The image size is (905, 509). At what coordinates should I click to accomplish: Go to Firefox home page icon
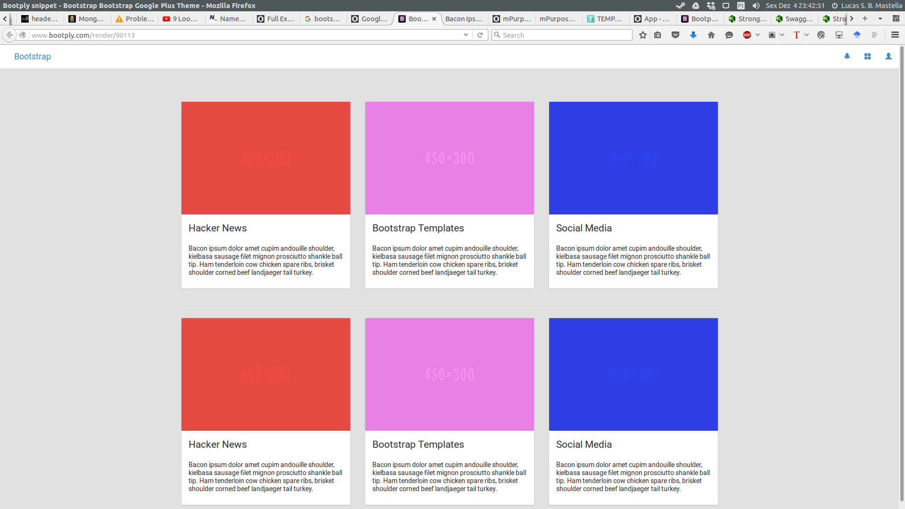pyautogui.click(x=711, y=35)
